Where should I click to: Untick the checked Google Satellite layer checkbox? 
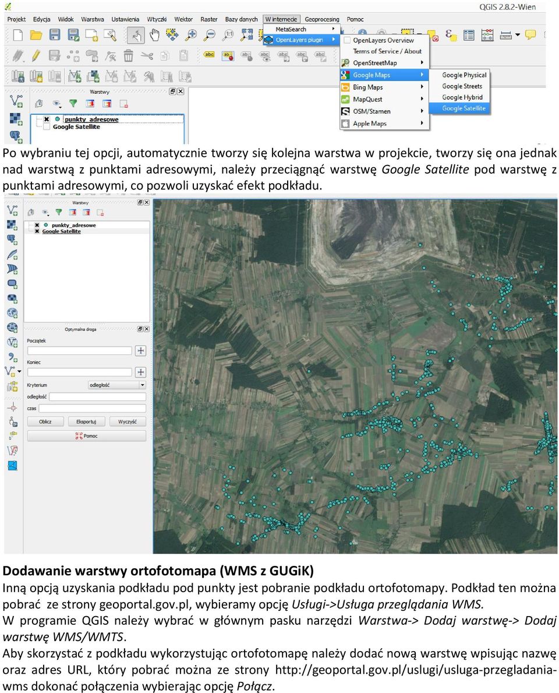(37, 231)
